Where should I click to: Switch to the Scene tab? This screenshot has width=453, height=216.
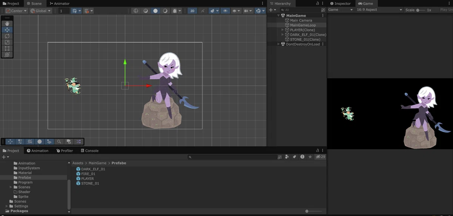click(34, 3)
